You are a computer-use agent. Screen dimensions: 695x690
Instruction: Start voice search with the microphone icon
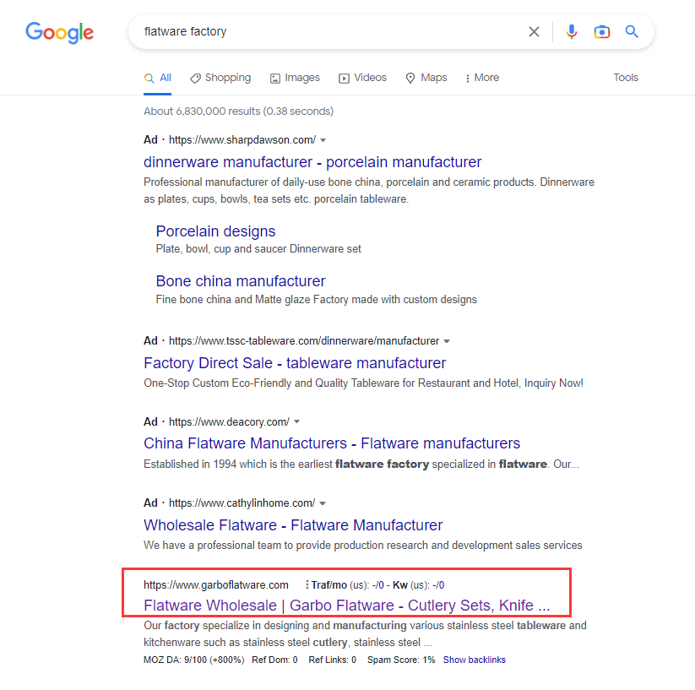[572, 31]
